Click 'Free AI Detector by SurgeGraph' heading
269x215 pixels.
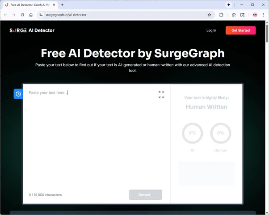point(133,53)
